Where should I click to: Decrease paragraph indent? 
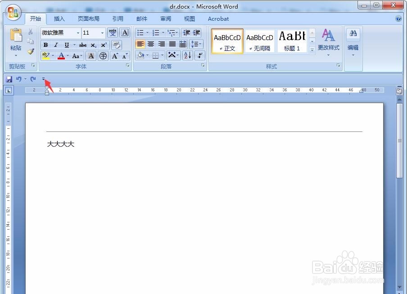pos(186,33)
